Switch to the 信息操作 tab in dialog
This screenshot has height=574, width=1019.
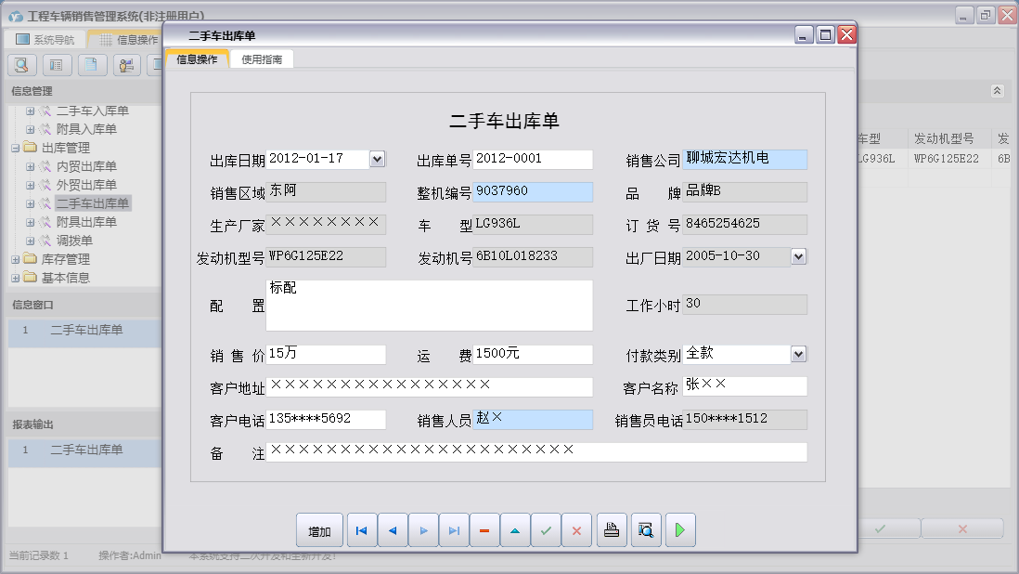197,59
